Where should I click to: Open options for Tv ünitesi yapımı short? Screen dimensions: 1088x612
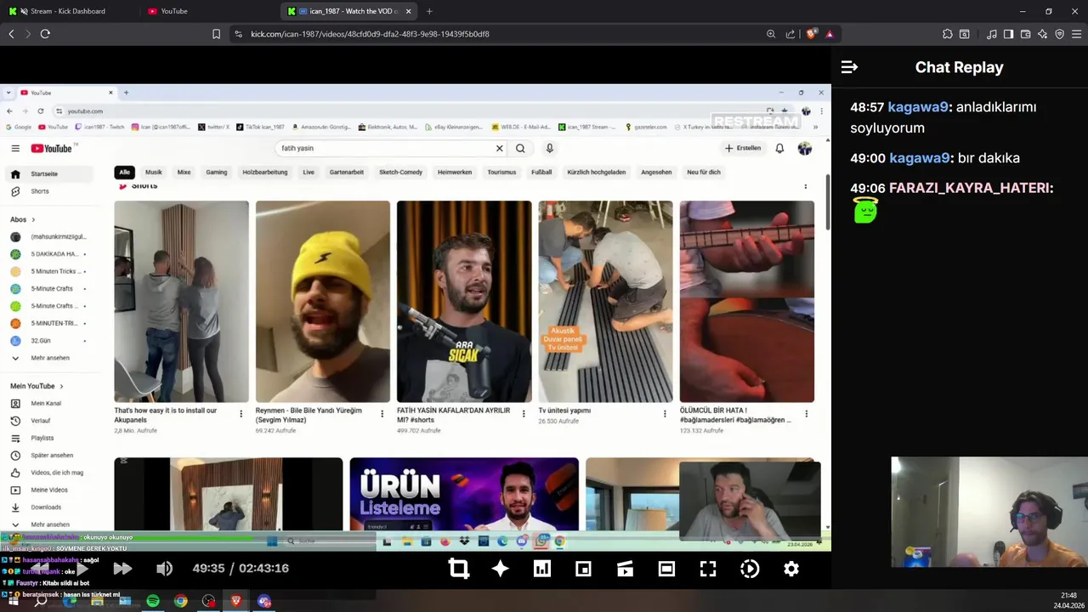tap(665, 414)
